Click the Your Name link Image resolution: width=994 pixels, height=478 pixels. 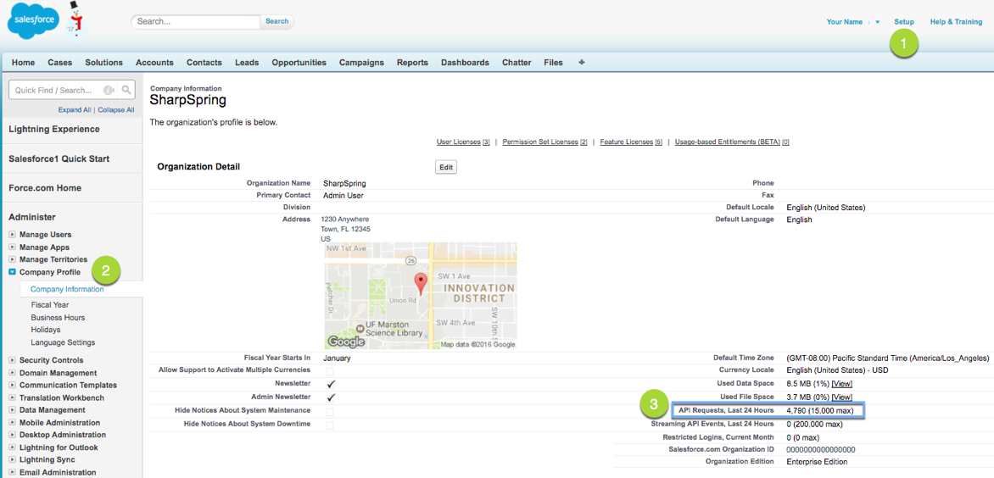point(845,21)
